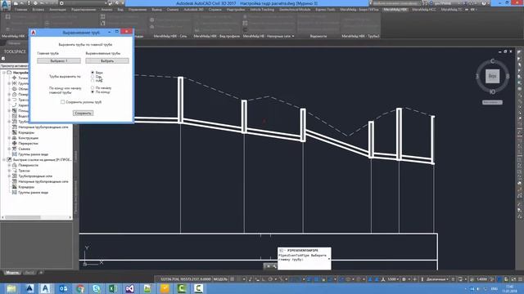The height and width of the screenshot is (294, 524).
Task: Open File Explorer from the taskbar
Action: coord(11,288)
